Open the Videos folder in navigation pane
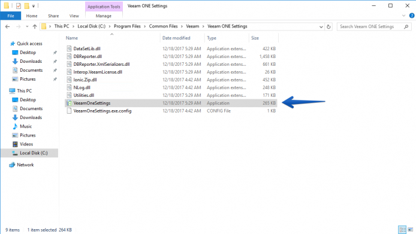This screenshot has width=416, height=234. point(26,144)
